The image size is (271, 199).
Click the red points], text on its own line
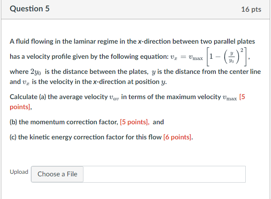[x=21, y=107]
